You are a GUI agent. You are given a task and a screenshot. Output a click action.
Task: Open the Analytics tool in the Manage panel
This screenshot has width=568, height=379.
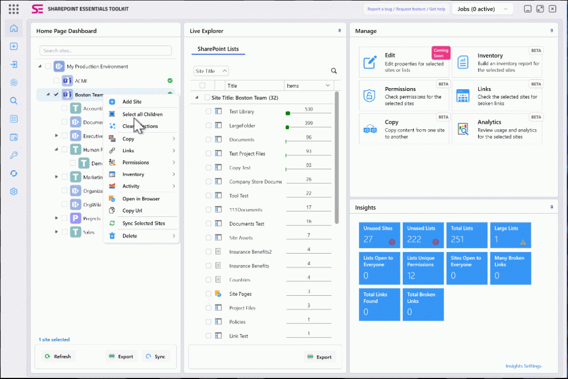pyautogui.click(x=496, y=129)
